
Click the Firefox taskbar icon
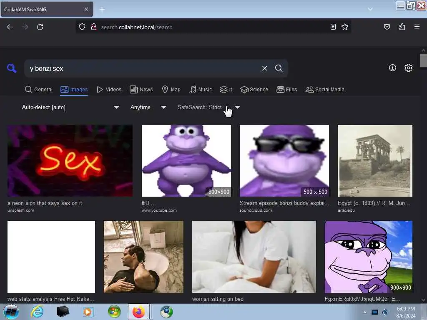click(139, 312)
